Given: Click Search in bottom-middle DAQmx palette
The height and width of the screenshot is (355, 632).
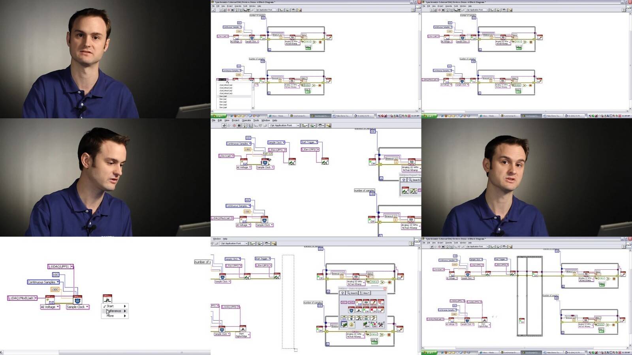Looking at the screenshot, I should pos(352,293).
